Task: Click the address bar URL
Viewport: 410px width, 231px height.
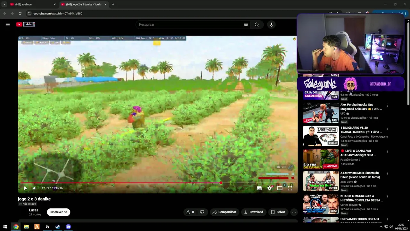Action: click(x=58, y=13)
